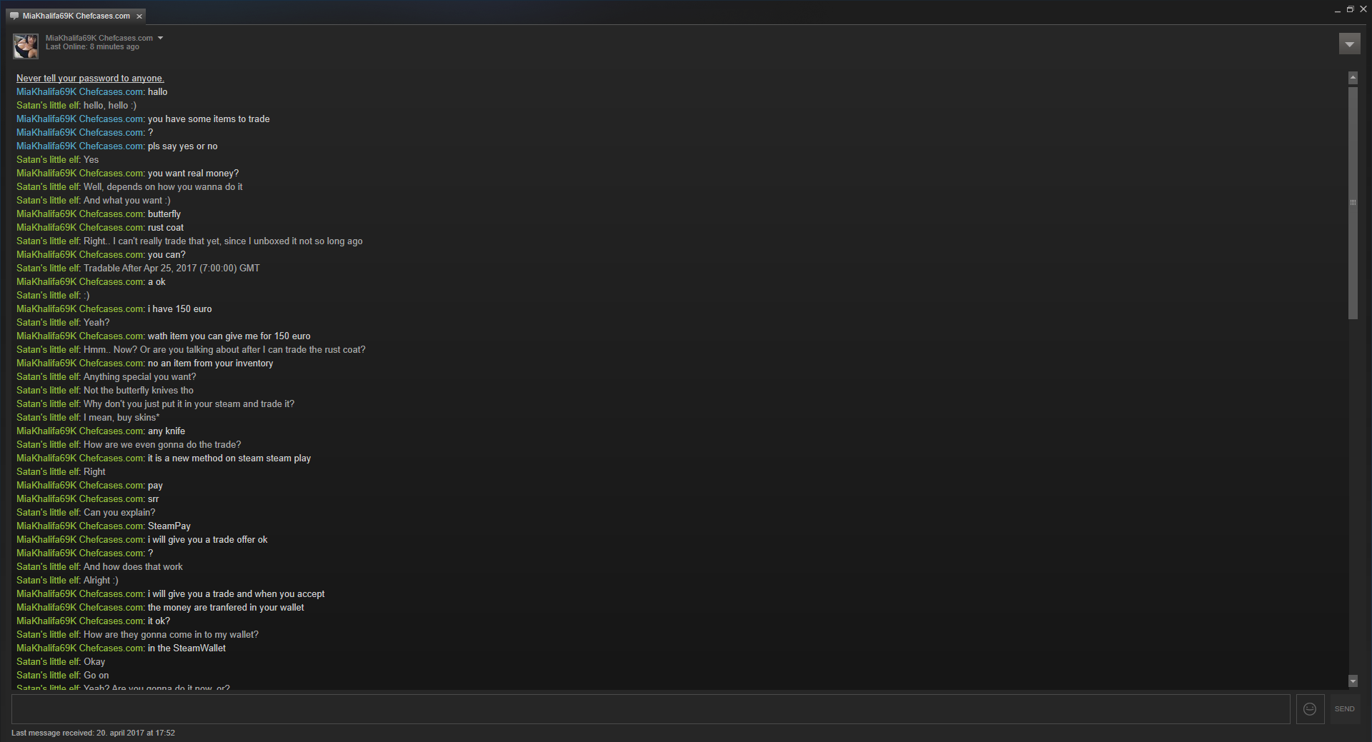Viewport: 1372px width, 742px height.
Task: Click the SEND button
Action: [x=1344, y=709]
